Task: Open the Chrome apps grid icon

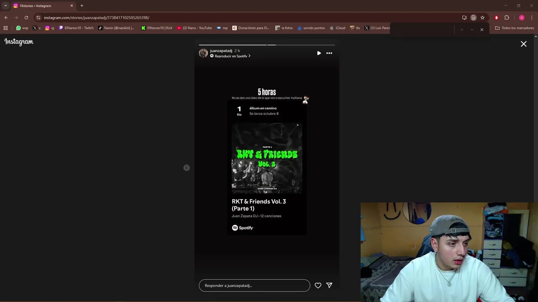Action: pyautogui.click(x=5, y=28)
